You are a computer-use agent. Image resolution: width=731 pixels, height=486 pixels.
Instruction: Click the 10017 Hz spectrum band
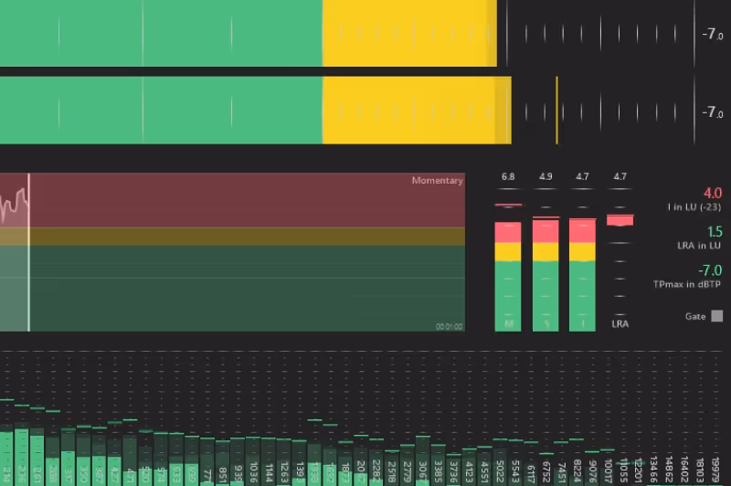pyautogui.click(x=608, y=468)
